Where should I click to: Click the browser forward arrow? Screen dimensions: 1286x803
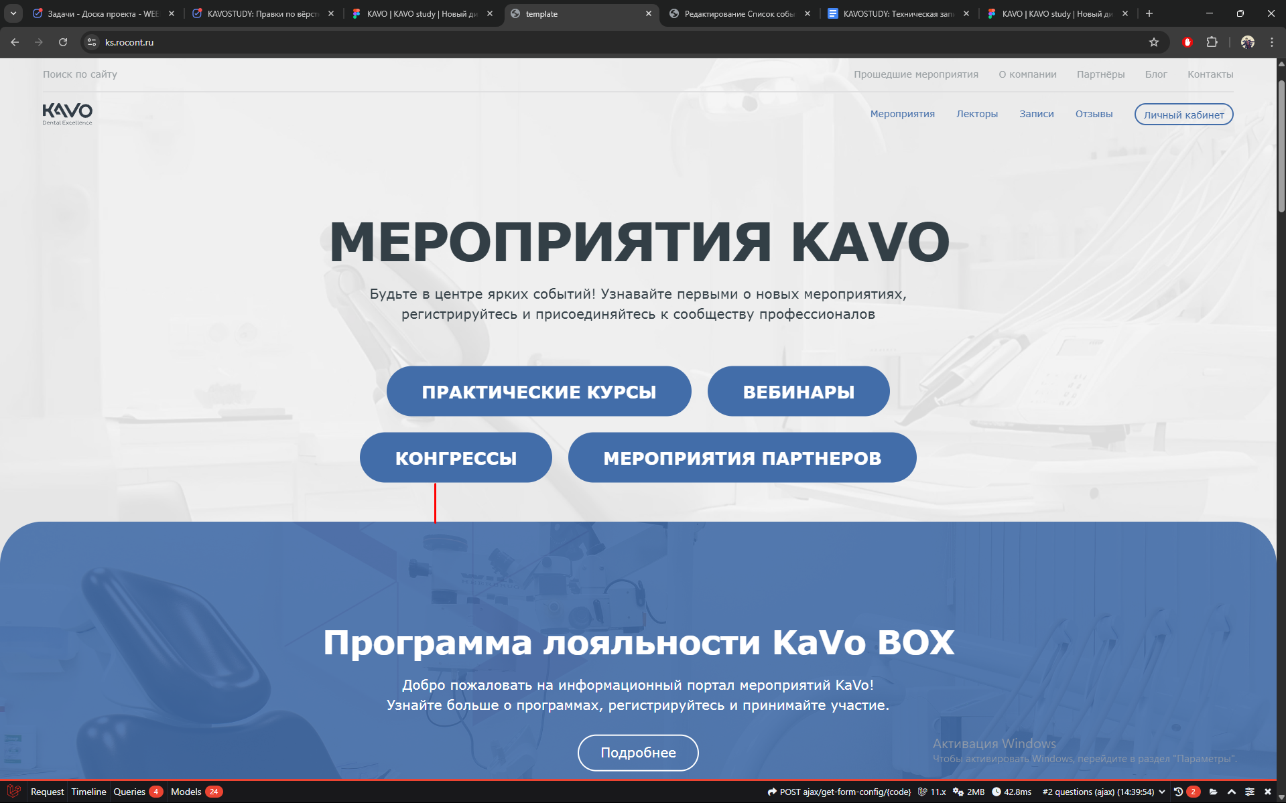[39, 42]
